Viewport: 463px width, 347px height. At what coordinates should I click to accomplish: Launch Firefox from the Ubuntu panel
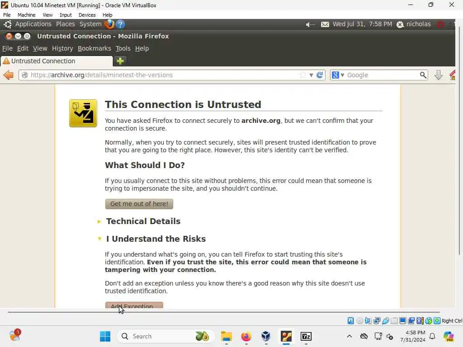pos(109,24)
